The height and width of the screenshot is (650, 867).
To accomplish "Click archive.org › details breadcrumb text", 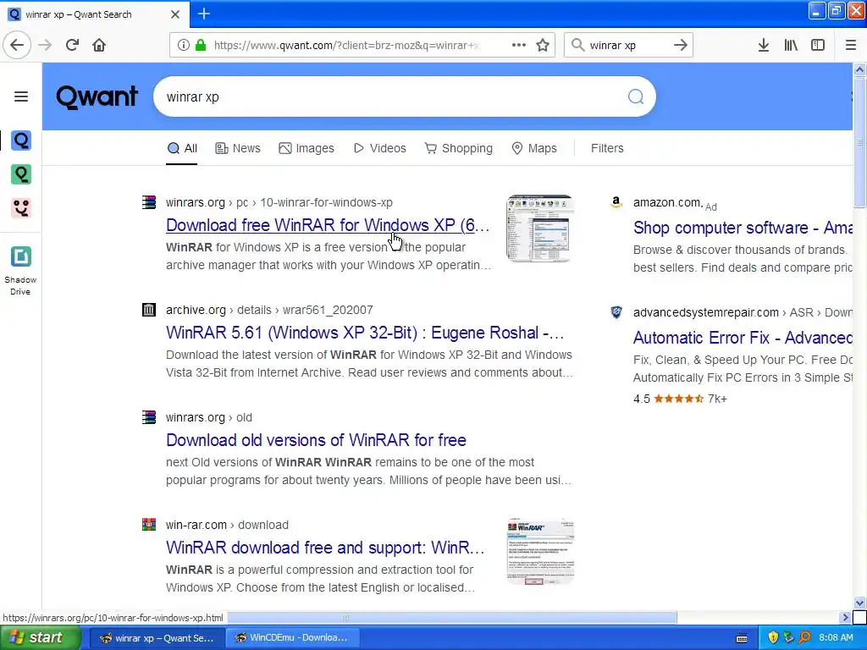I will pyautogui.click(x=269, y=310).
